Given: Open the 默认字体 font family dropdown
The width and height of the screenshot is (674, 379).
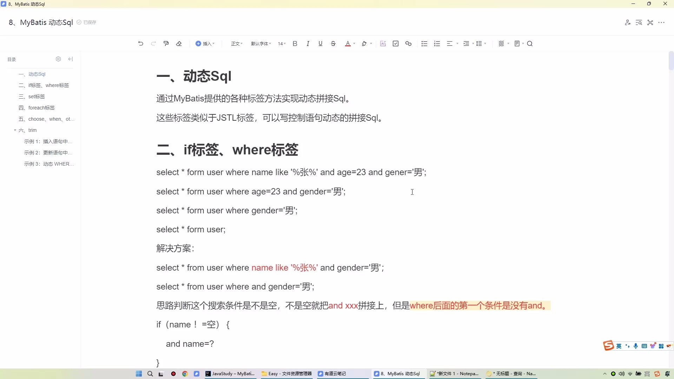Looking at the screenshot, I should [260, 44].
